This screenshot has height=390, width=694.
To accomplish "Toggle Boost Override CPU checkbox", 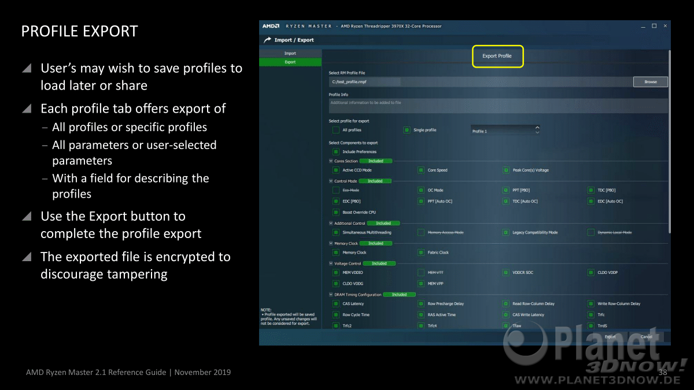I will (336, 213).
